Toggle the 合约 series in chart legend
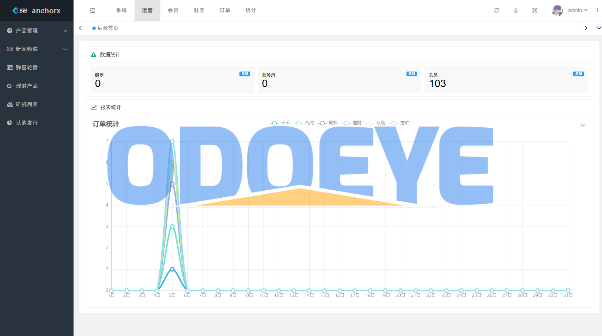This screenshot has width=602, height=336. [304, 123]
